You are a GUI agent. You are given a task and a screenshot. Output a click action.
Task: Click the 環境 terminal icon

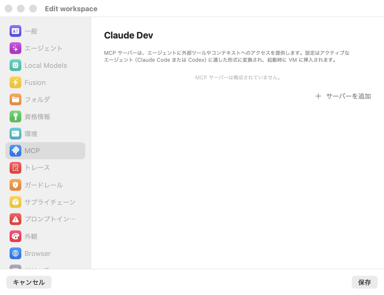pyautogui.click(x=15, y=134)
